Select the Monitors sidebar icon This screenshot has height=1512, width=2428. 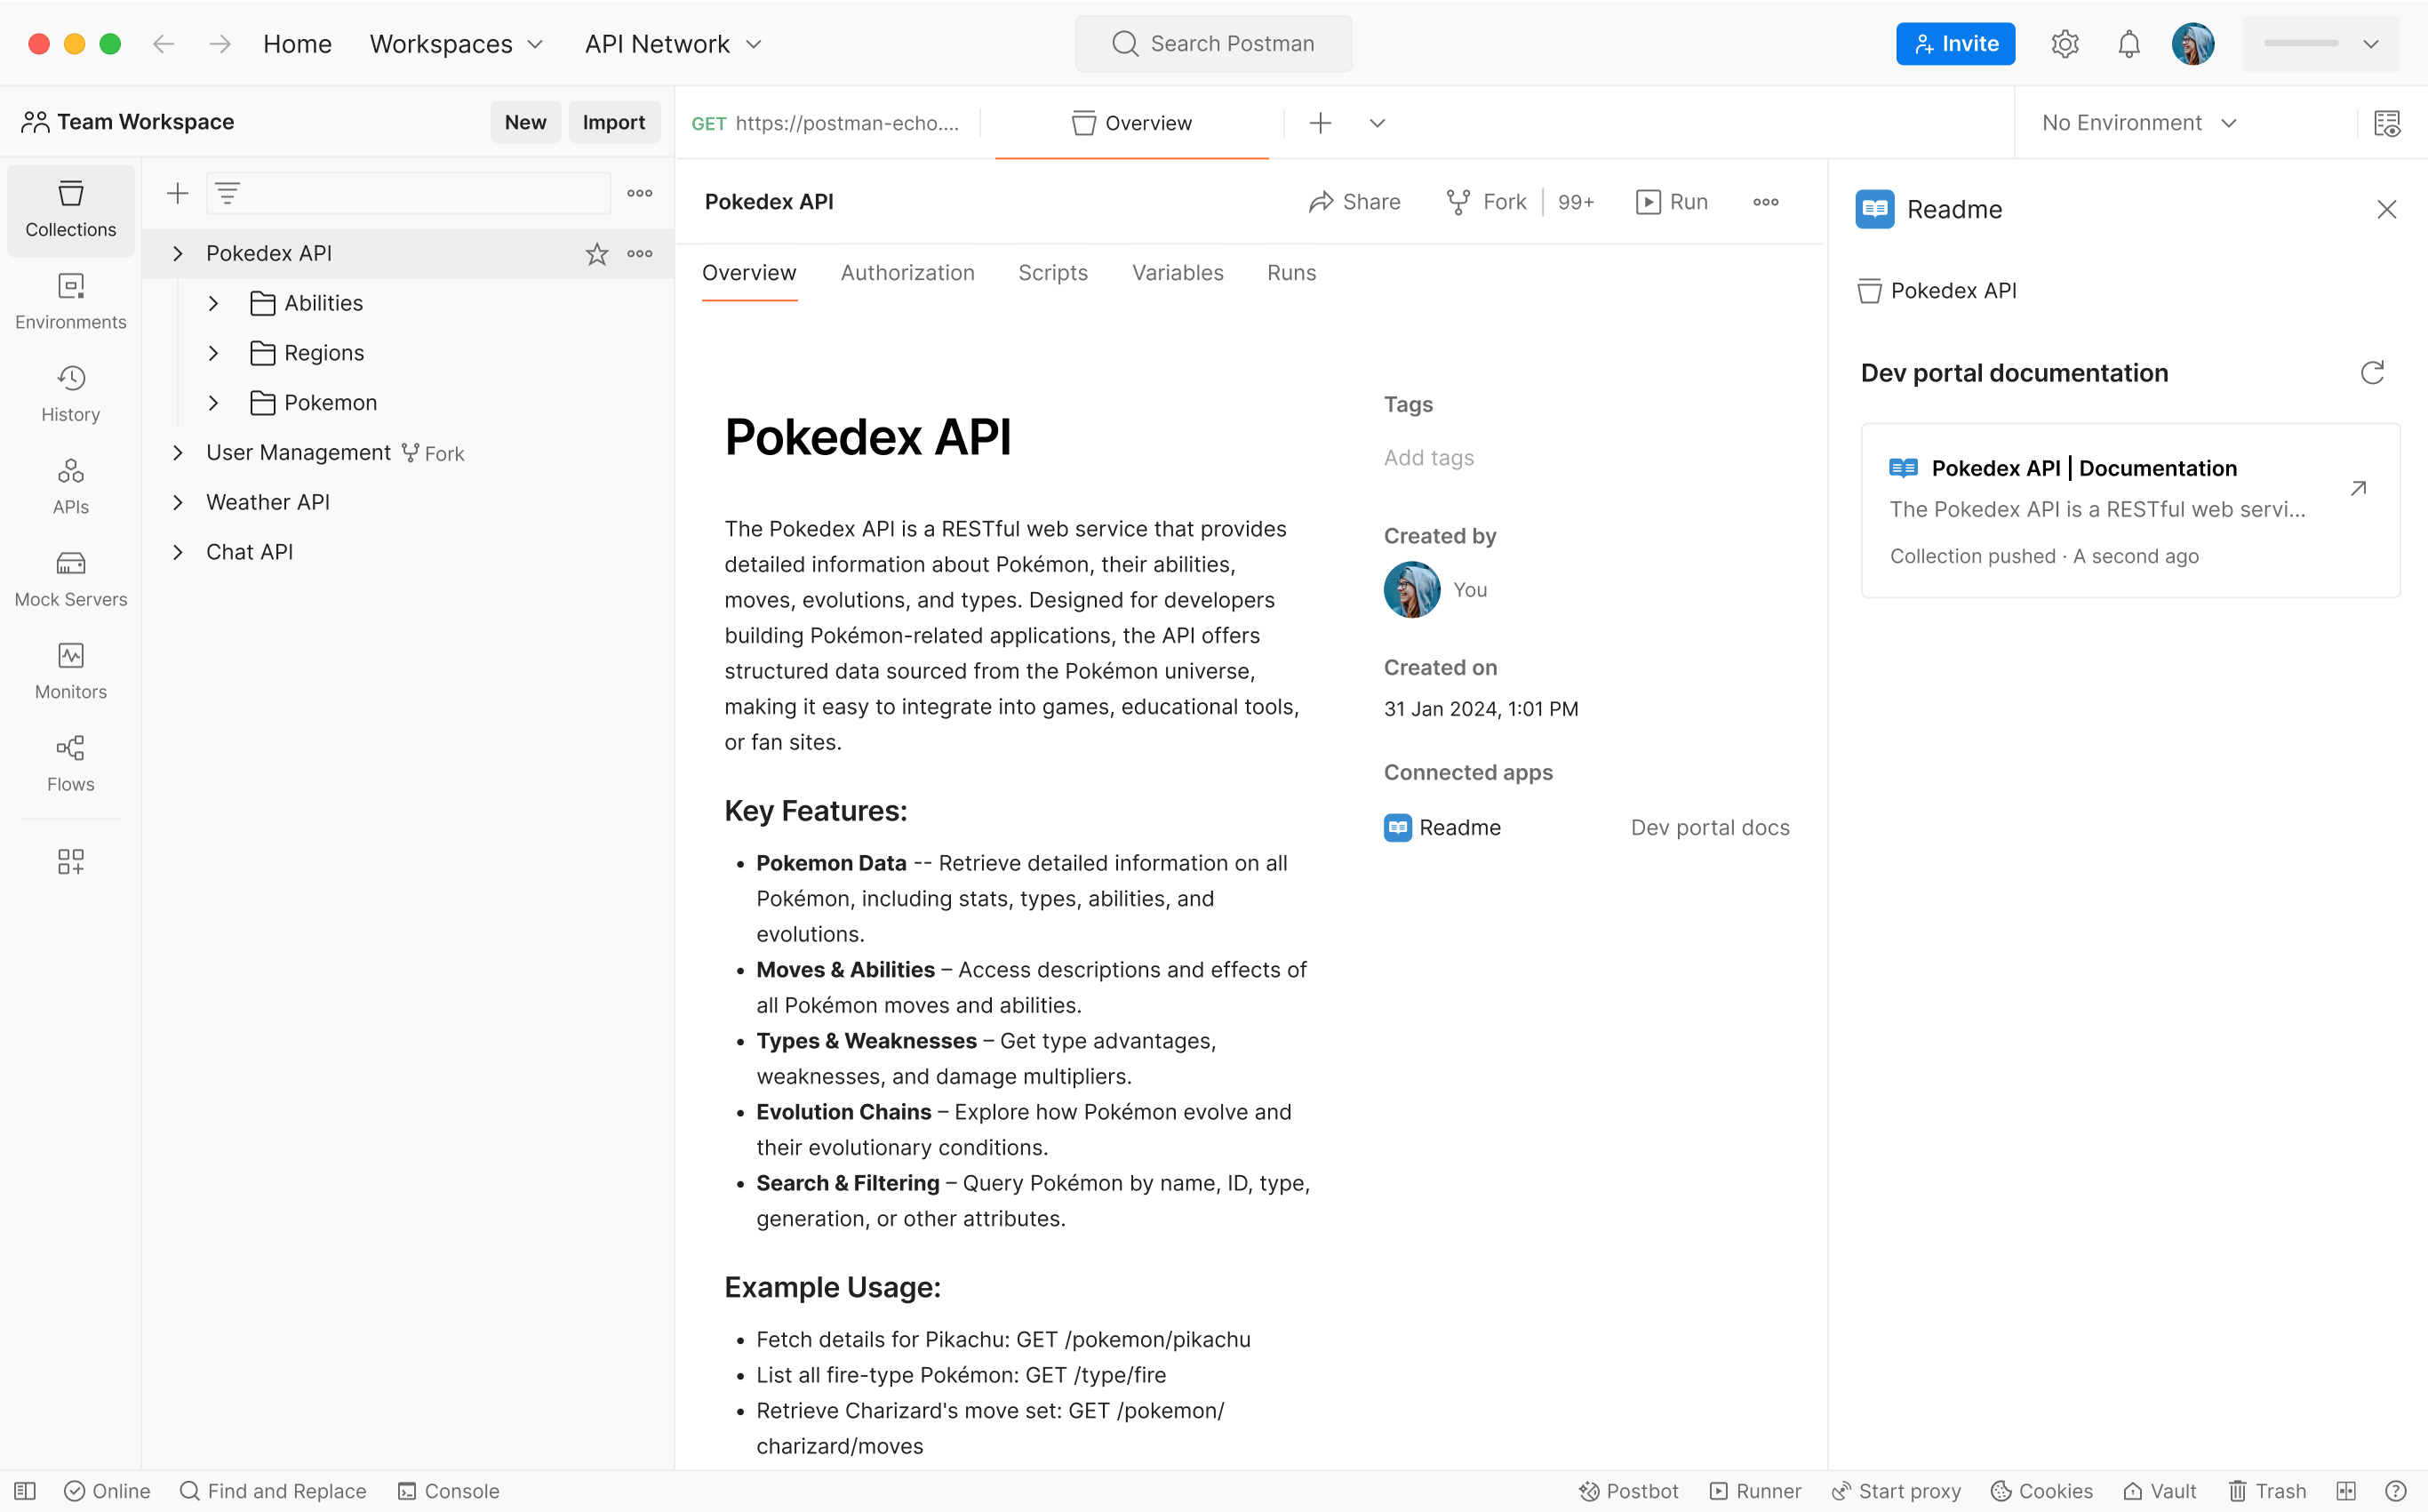[x=70, y=668]
